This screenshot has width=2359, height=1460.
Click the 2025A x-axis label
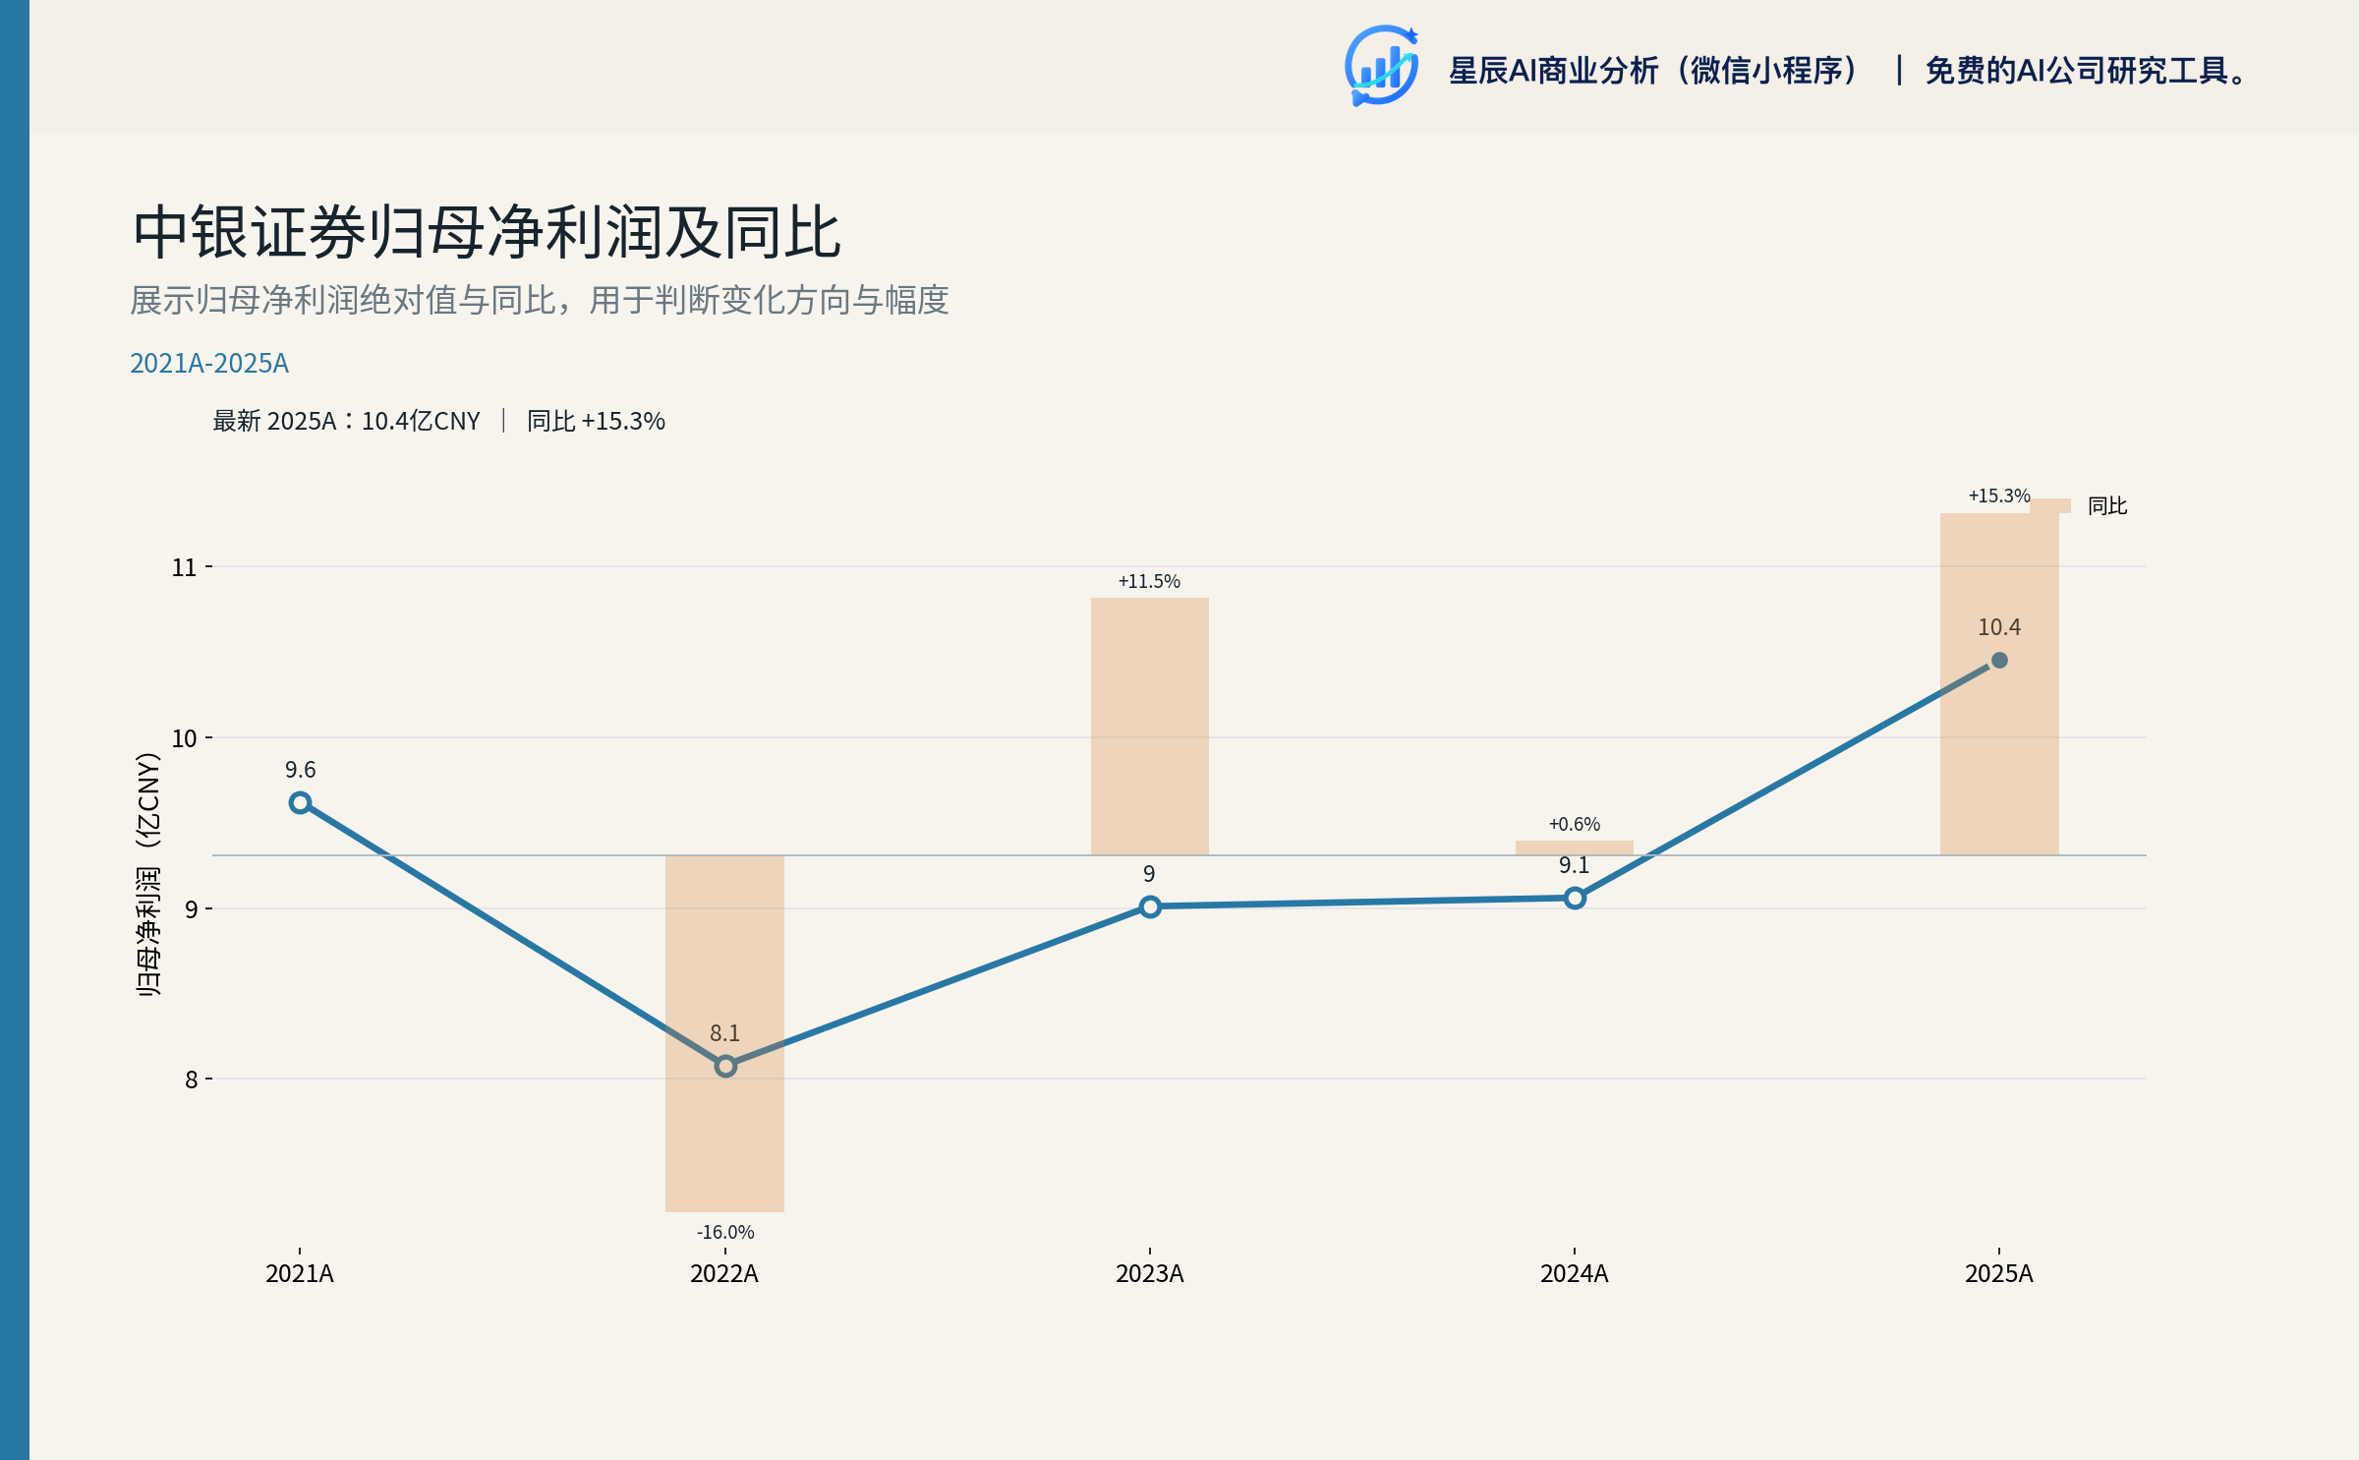[1999, 1274]
